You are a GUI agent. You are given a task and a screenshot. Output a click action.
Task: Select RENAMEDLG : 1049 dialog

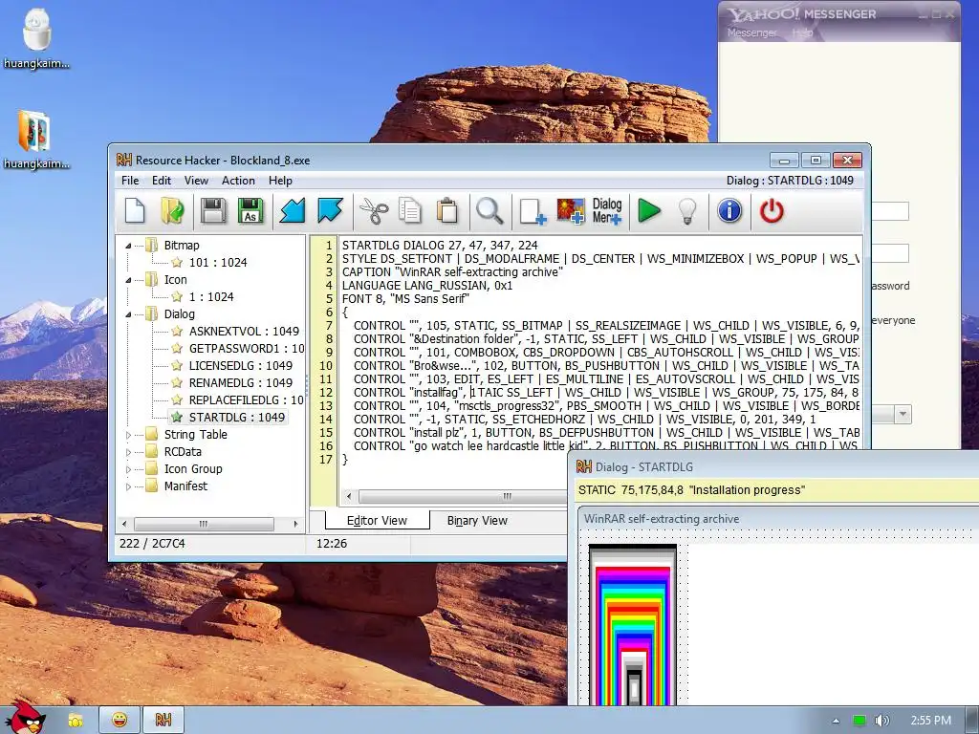click(x=240, y=382)
